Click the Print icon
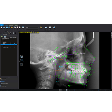The image size is (112, 112). coord(15,27)
